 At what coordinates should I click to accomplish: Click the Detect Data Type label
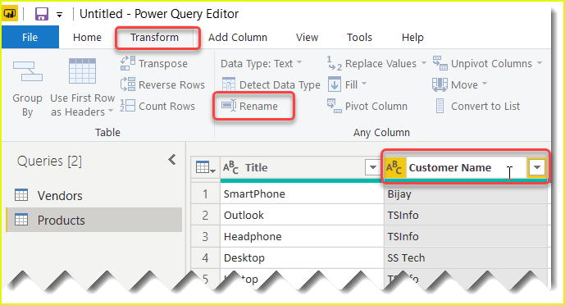[280, 85]
